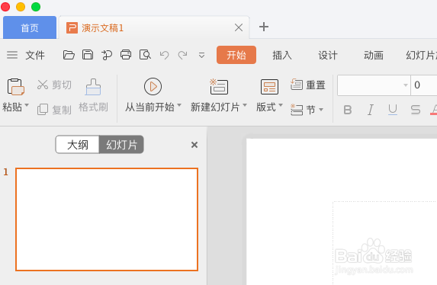Select slide 1 thumbnail
The height and width of the screenshot is (285, 437).
[107, 219]
